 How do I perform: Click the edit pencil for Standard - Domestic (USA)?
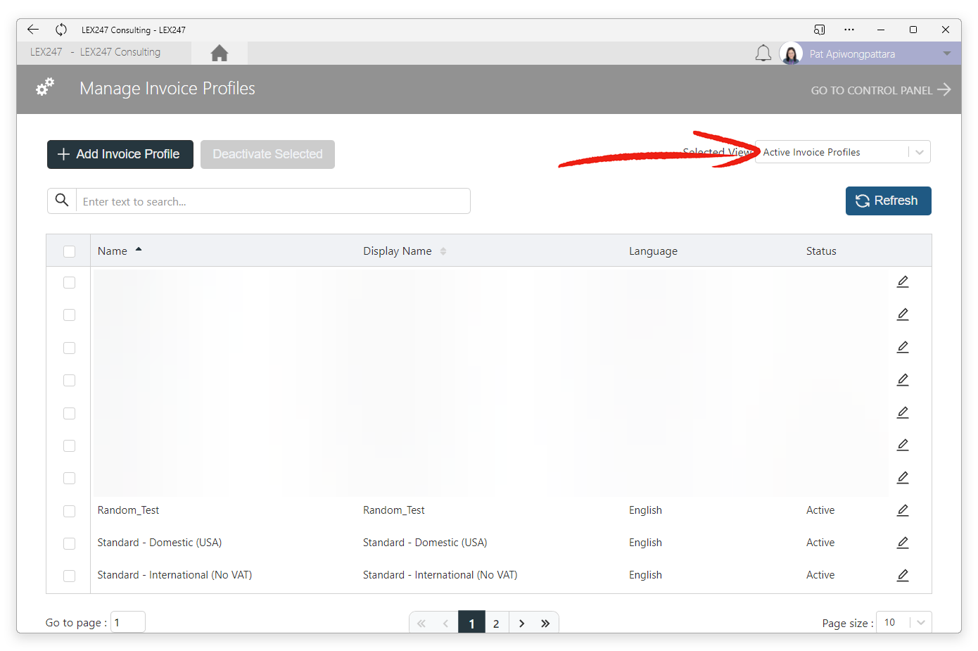pyautogui.click(x=903, y=543)
